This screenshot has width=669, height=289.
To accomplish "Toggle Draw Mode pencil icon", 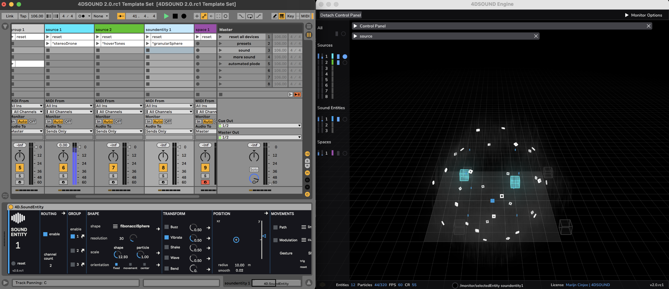I will [x=275, y=16].
